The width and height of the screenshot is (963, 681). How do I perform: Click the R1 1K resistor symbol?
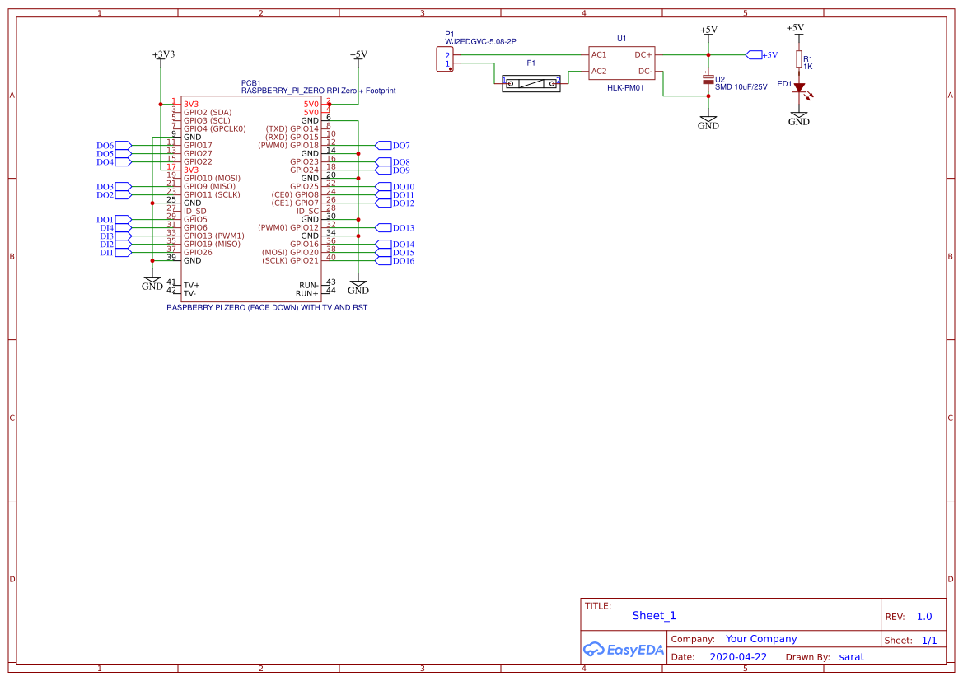tap(798, 59)
